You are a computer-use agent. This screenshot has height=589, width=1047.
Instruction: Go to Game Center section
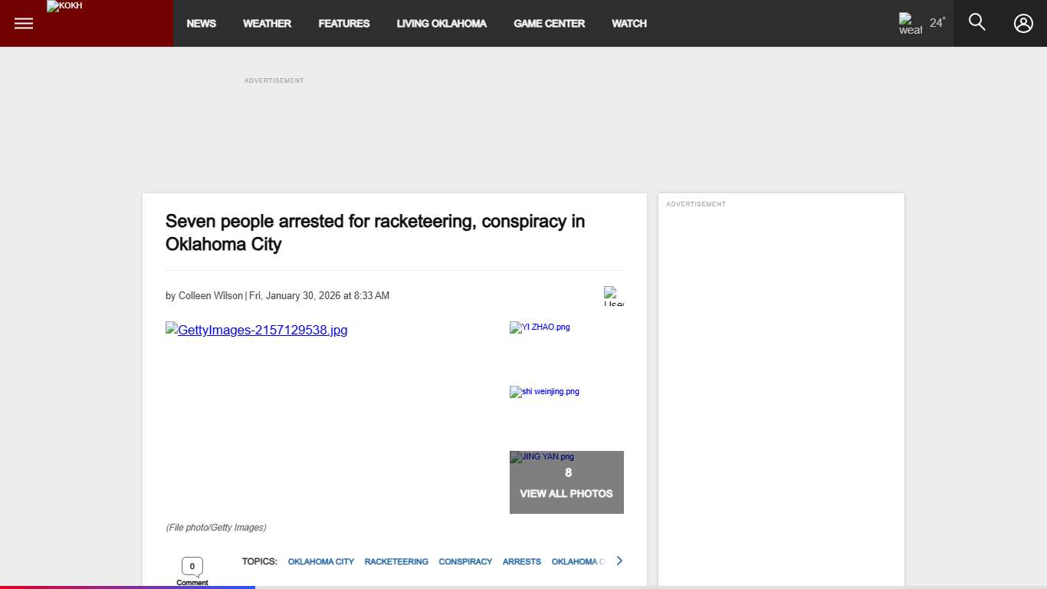pos(549,24)
